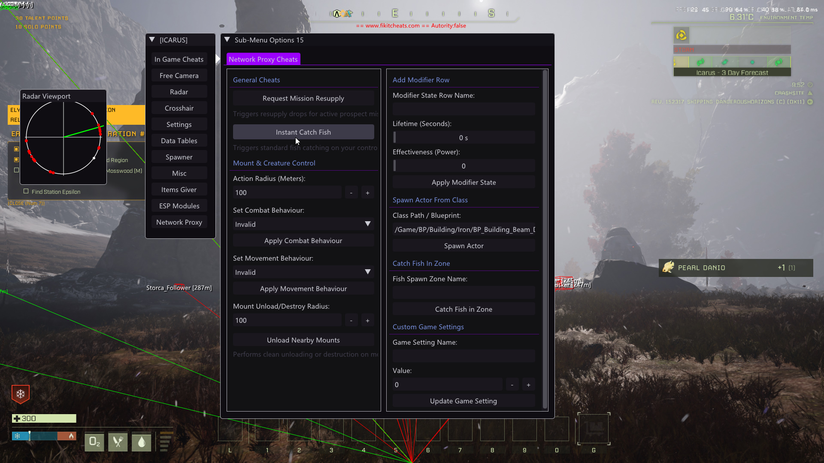The width and height of the screenshot is (824, 463).
Task: Click the Storca_Follower [287m] ESP label
Action: pos(179,288)
